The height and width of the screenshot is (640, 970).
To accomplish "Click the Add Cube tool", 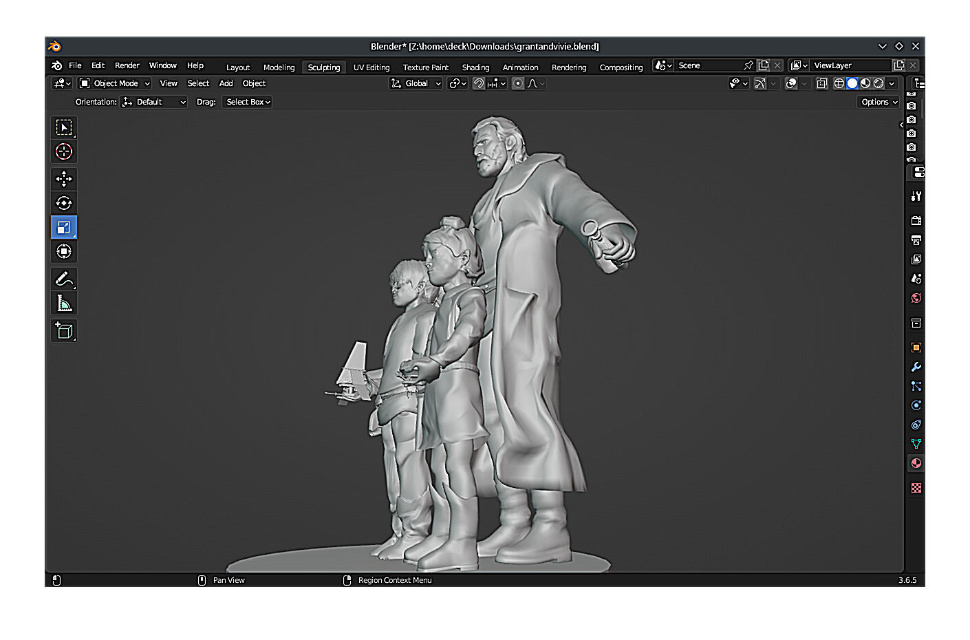I will click(x=64, y=331).
